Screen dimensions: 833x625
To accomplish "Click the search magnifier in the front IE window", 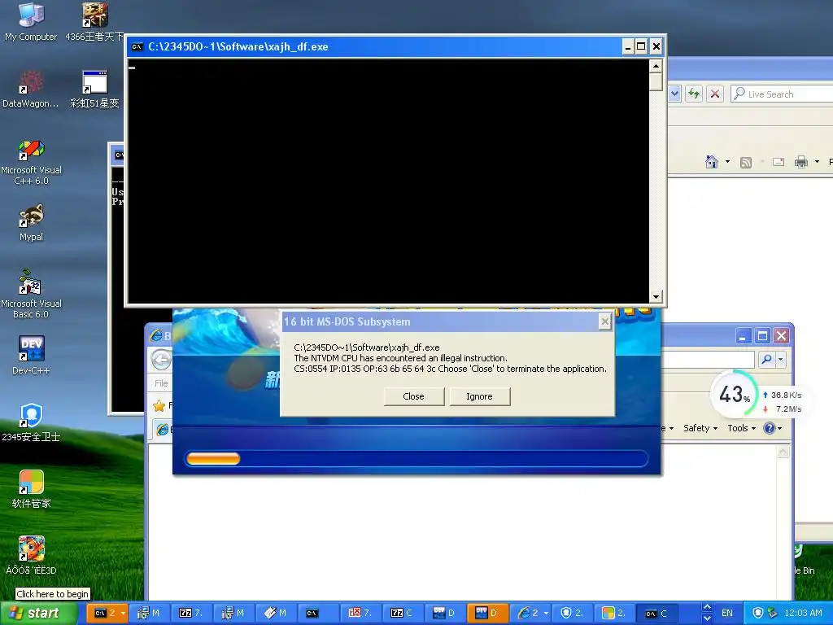I will (x=766, y=359).
